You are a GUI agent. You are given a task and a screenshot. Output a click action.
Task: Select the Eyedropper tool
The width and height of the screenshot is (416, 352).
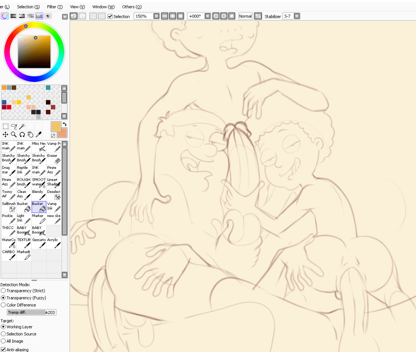pyautogui.click(x=39, y=134)
